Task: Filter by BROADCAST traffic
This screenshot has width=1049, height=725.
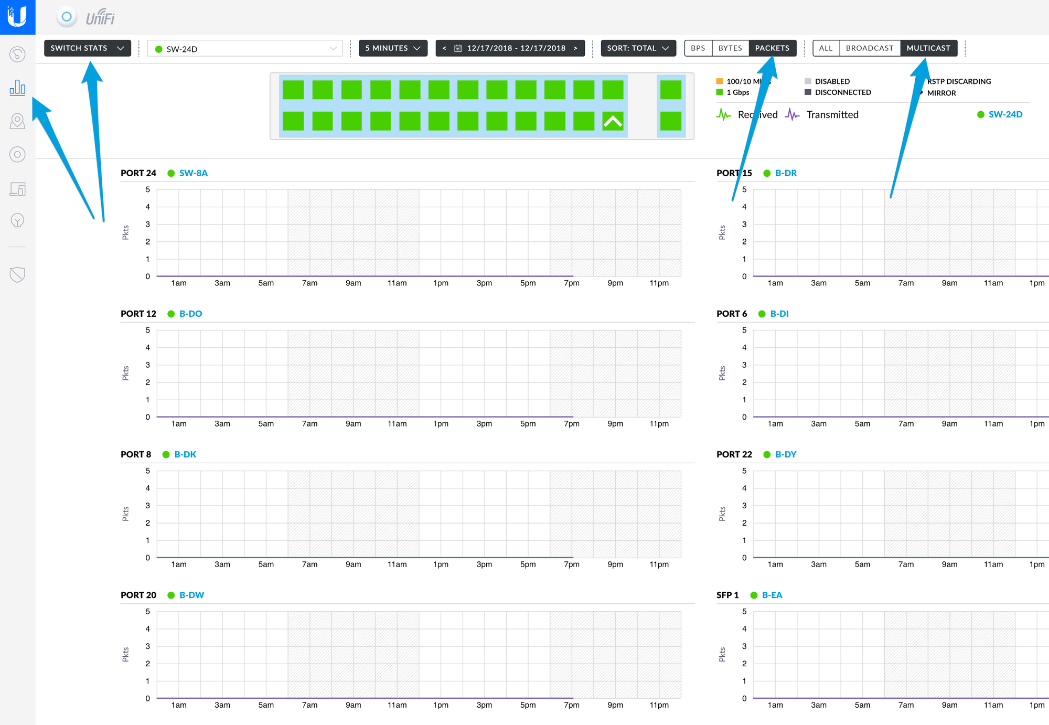Action: tap(870, 48)
